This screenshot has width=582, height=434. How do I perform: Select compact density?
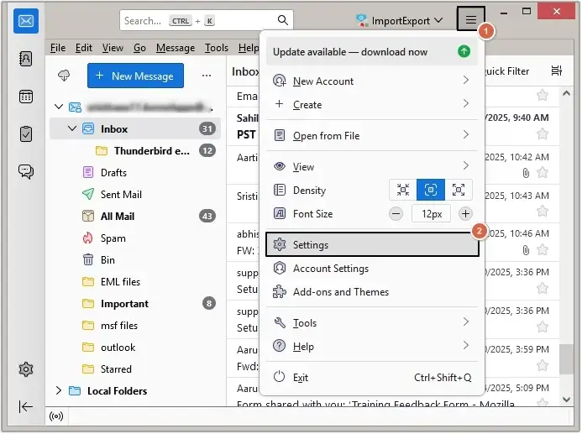[403, 190]
